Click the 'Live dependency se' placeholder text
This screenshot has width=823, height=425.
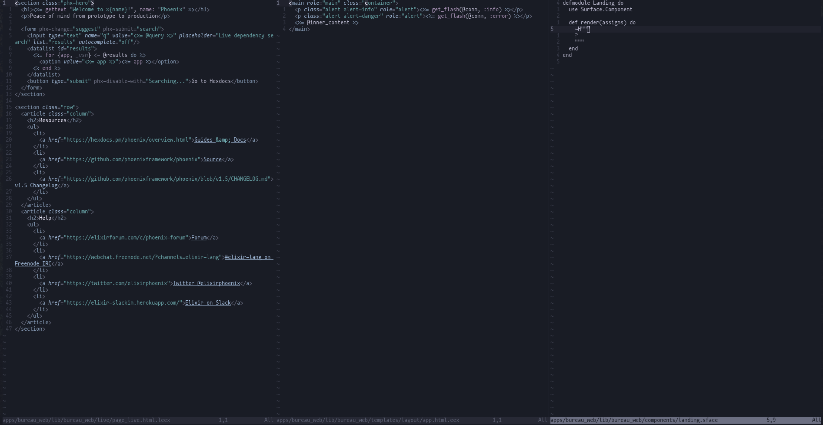click(x=246, y=36)
